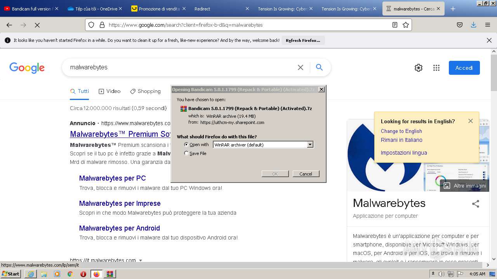
Task: Open the Save to Pocket icon
Action: pos(460,25)
